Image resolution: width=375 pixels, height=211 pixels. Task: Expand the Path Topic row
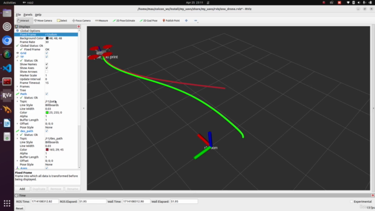[x=17, y=101]
